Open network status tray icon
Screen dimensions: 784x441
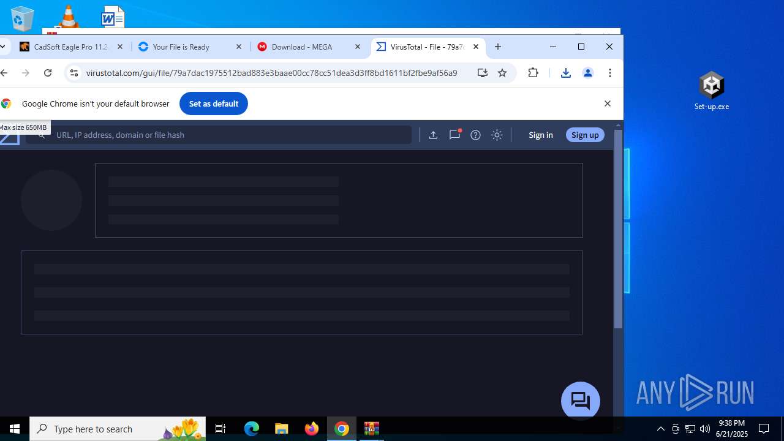pos(690,429)
